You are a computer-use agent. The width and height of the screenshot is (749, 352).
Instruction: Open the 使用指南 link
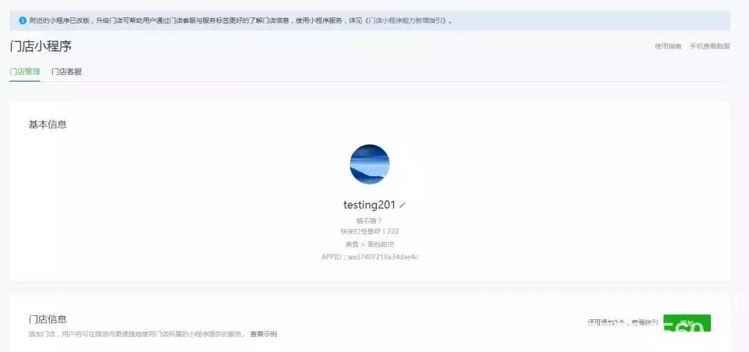point(668,46)
